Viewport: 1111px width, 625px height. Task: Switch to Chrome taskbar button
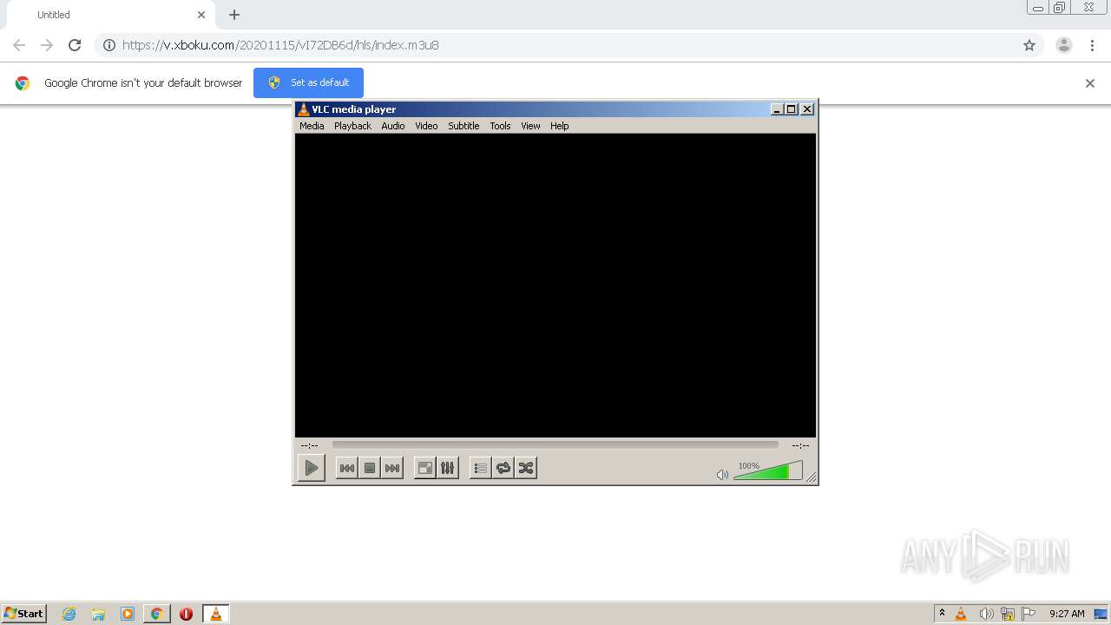tap(157, 614)
